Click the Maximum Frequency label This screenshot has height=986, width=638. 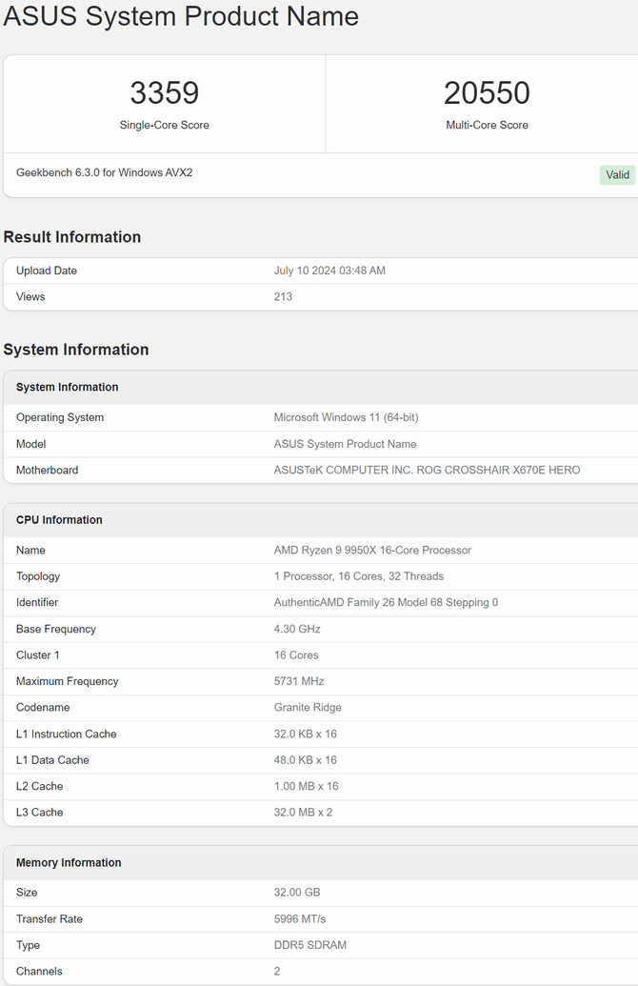68,681
